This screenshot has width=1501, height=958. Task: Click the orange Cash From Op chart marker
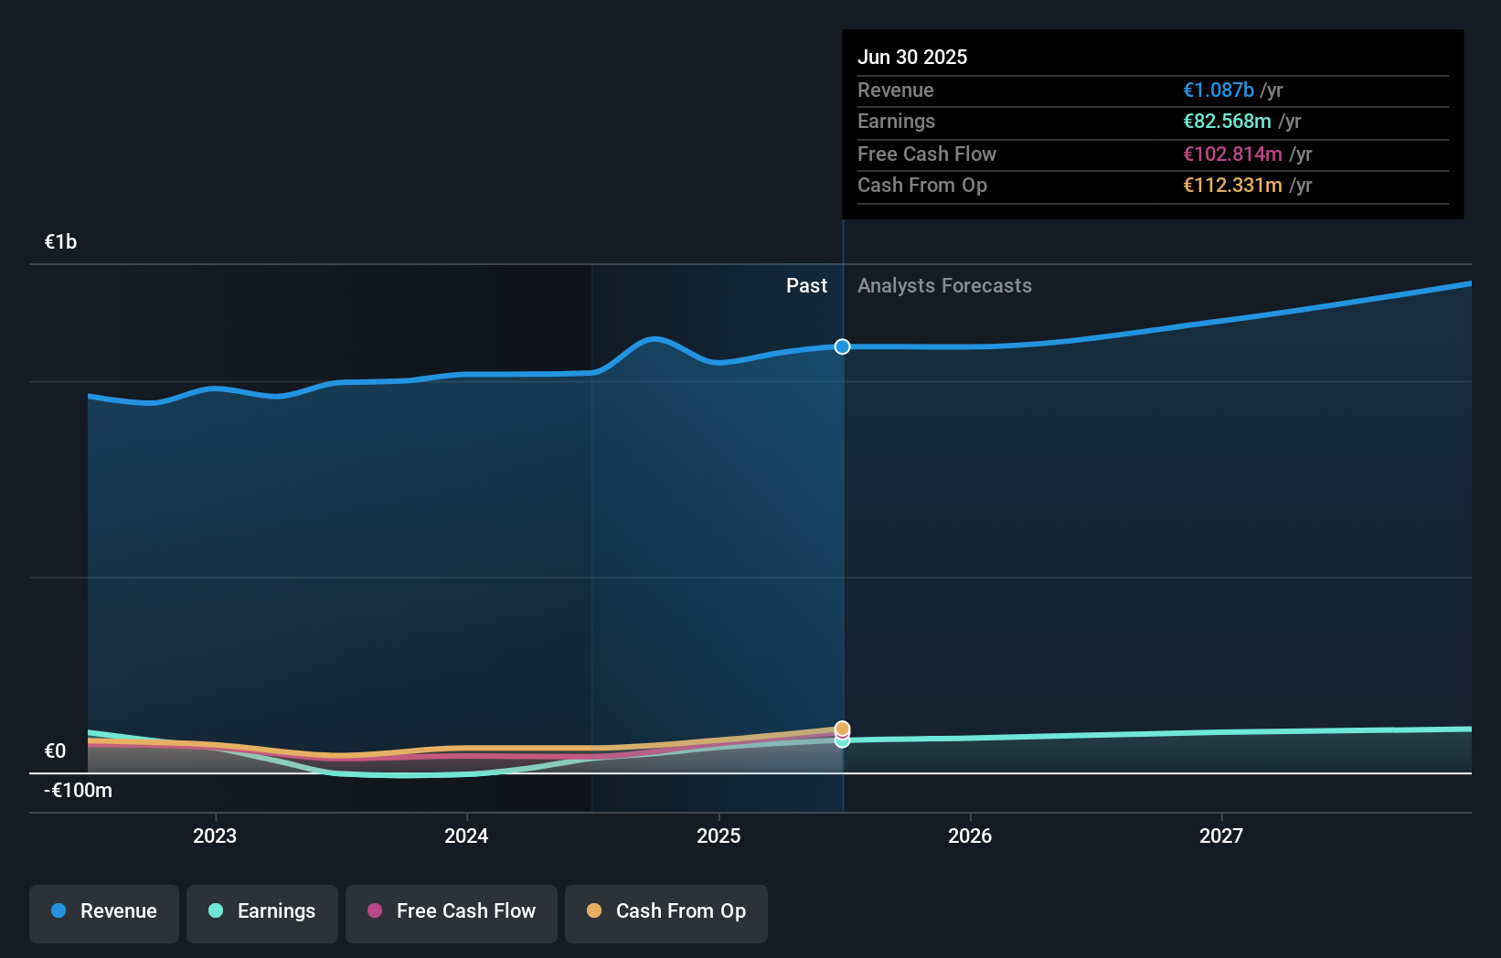841,728
